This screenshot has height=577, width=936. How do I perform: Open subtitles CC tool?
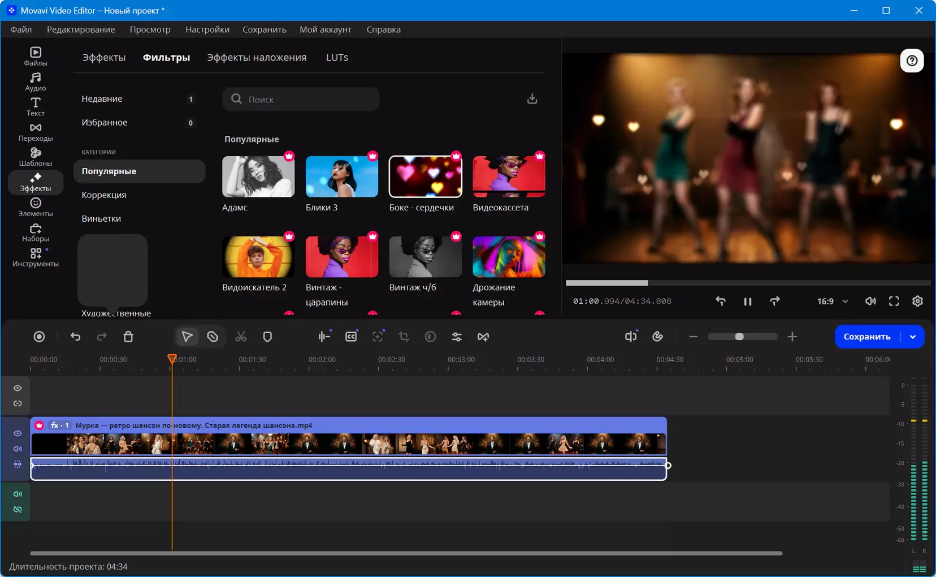point(351,337)
